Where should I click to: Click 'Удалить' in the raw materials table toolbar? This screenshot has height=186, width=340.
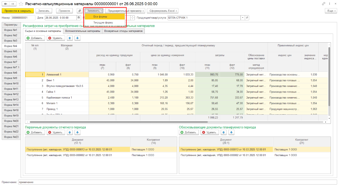56,38
